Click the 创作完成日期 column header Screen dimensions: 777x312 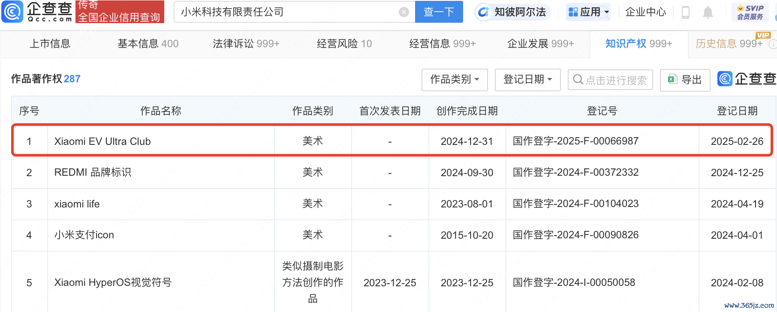(467, 111)
